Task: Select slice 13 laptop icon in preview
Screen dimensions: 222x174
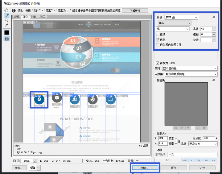Action: tap(111, 99)
